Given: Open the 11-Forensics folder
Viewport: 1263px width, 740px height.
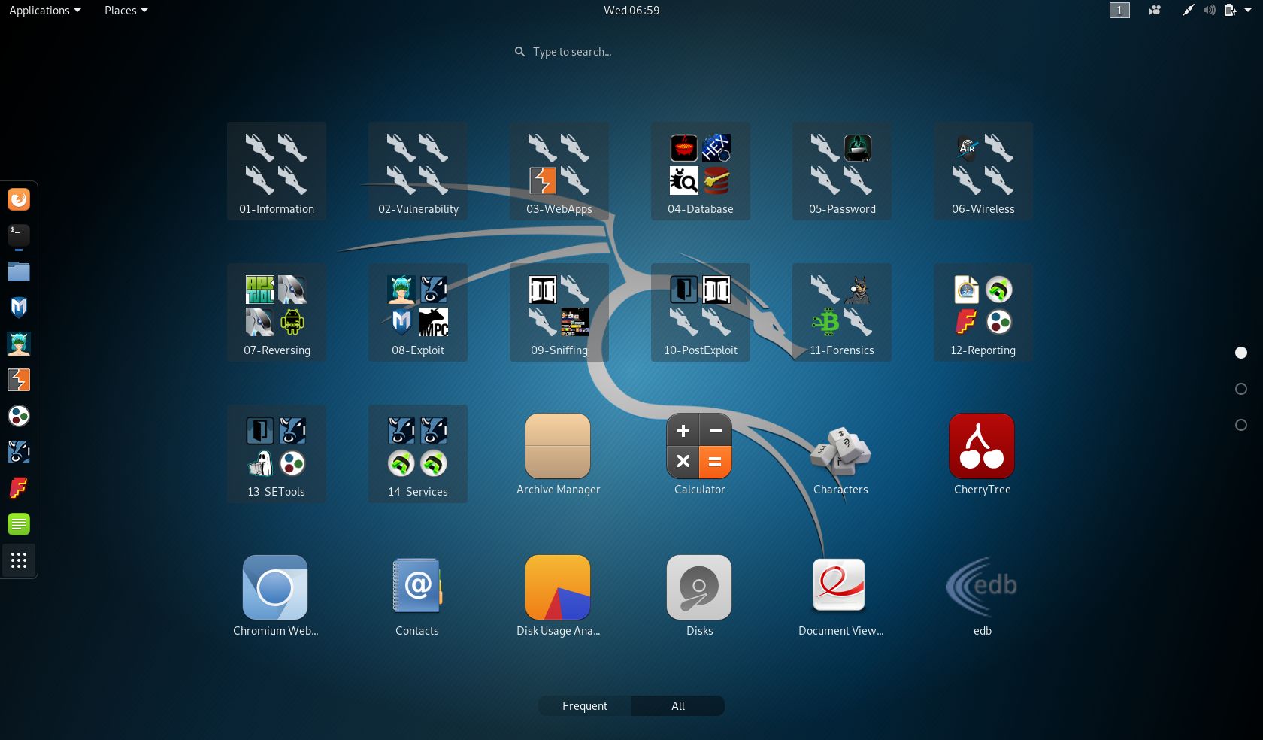Looking at the screenshot, I should click(842, 313).
